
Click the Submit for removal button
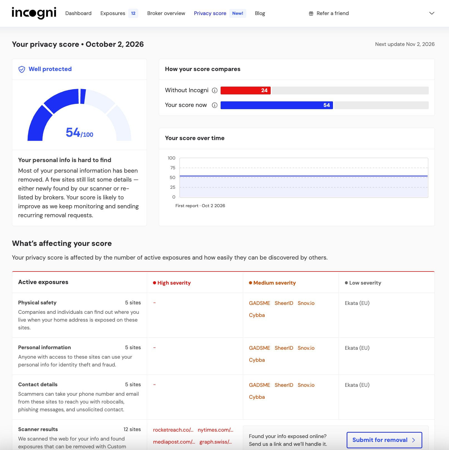[384, 440]
